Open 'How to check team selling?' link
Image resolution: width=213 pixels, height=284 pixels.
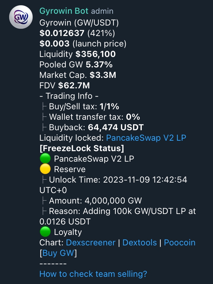coord(93,274)
